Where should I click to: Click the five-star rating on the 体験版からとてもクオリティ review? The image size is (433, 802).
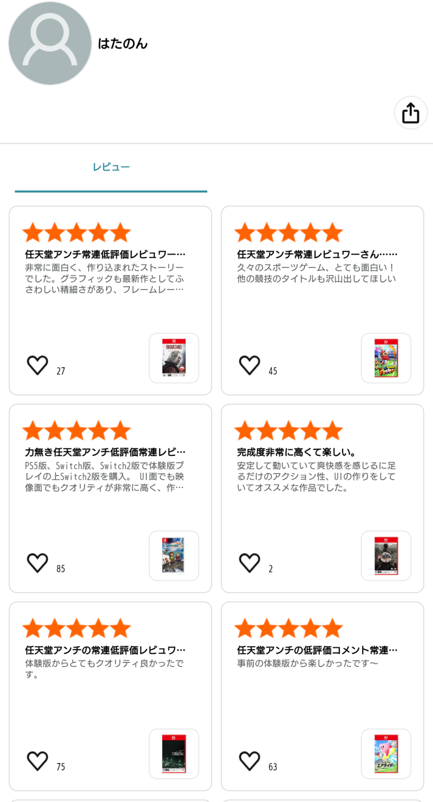(x=76, y=628)
